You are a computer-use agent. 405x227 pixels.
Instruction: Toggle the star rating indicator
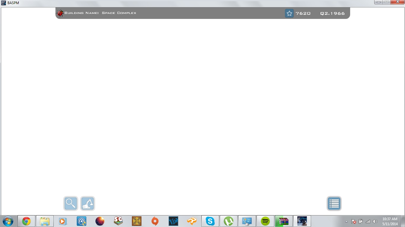tap(289, 13)
